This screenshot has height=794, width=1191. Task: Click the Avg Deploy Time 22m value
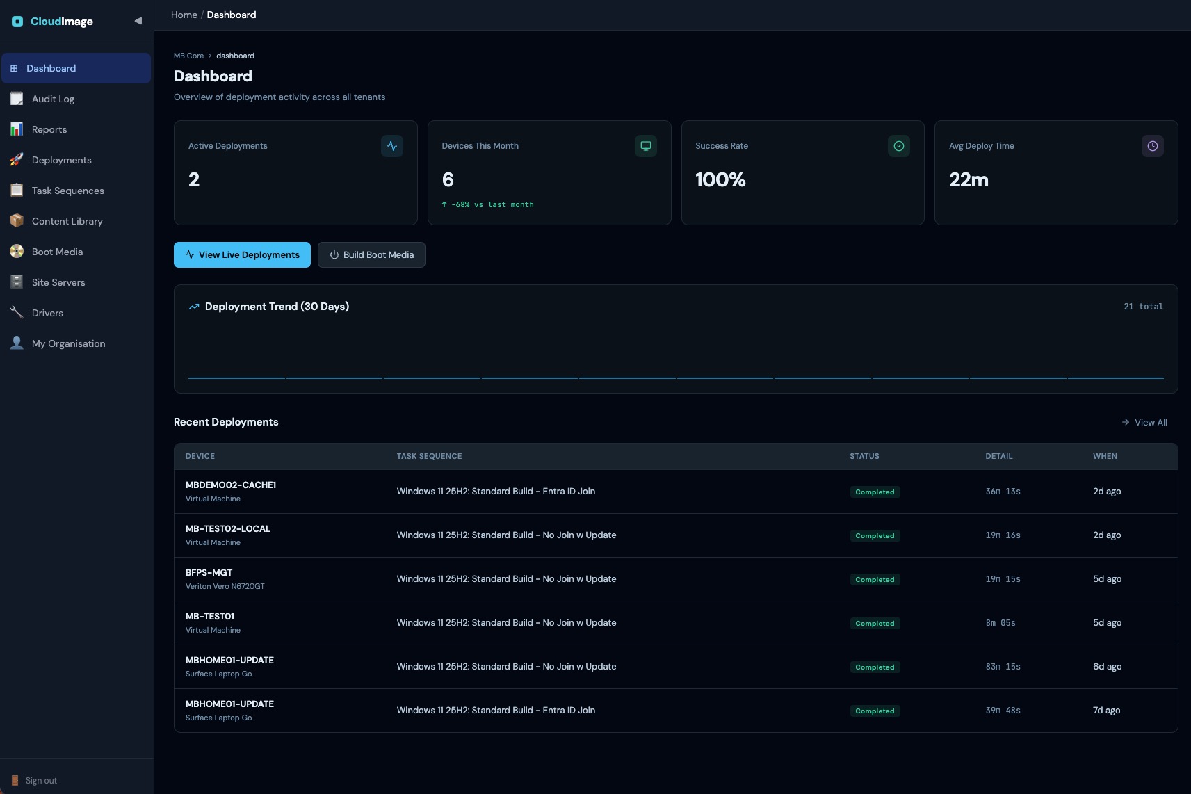(969, 179)
